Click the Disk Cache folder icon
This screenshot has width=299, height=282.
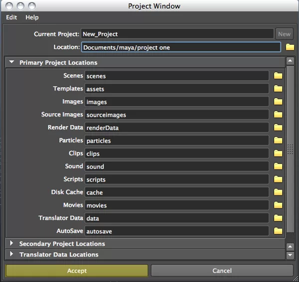point(278,192)
